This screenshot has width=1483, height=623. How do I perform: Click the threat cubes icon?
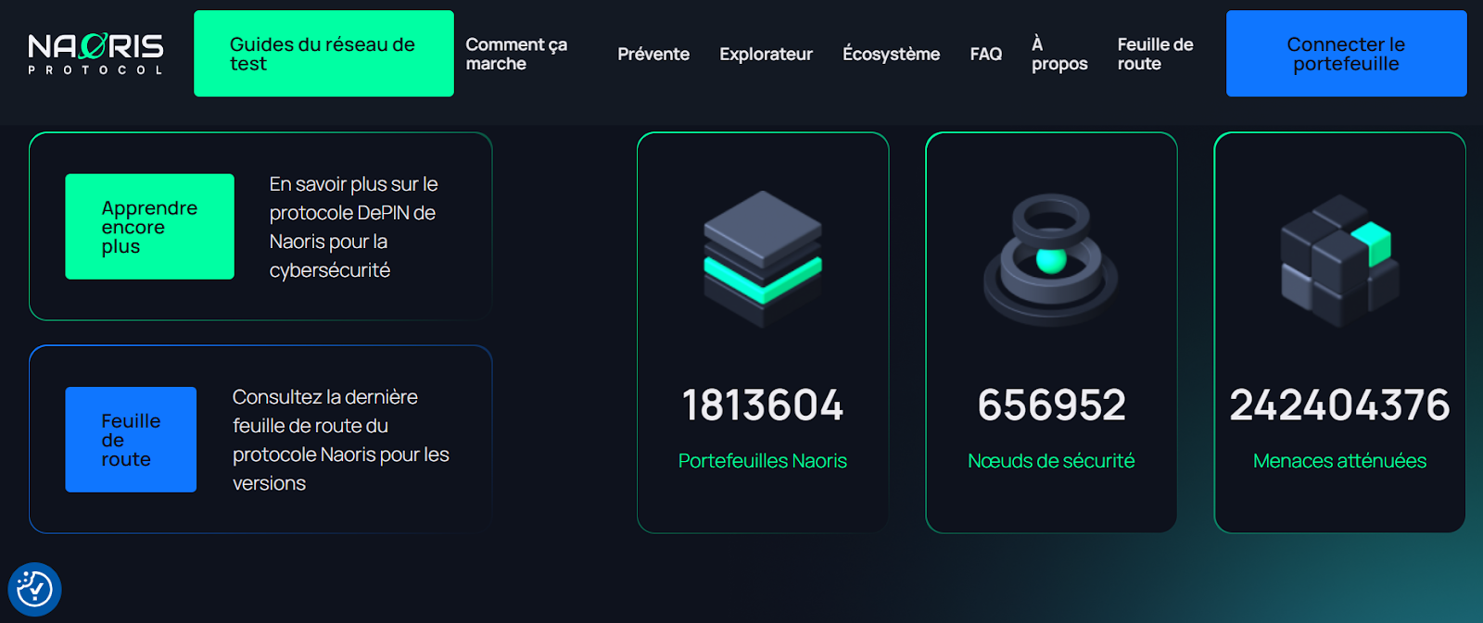(x=1340, y=260)
